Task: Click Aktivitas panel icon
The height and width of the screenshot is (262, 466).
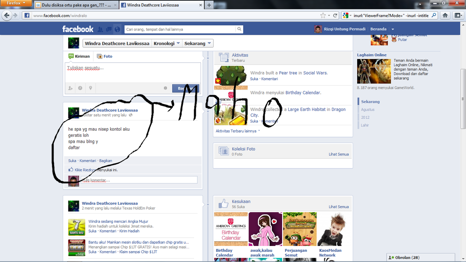Action: [x=224, y=57]
